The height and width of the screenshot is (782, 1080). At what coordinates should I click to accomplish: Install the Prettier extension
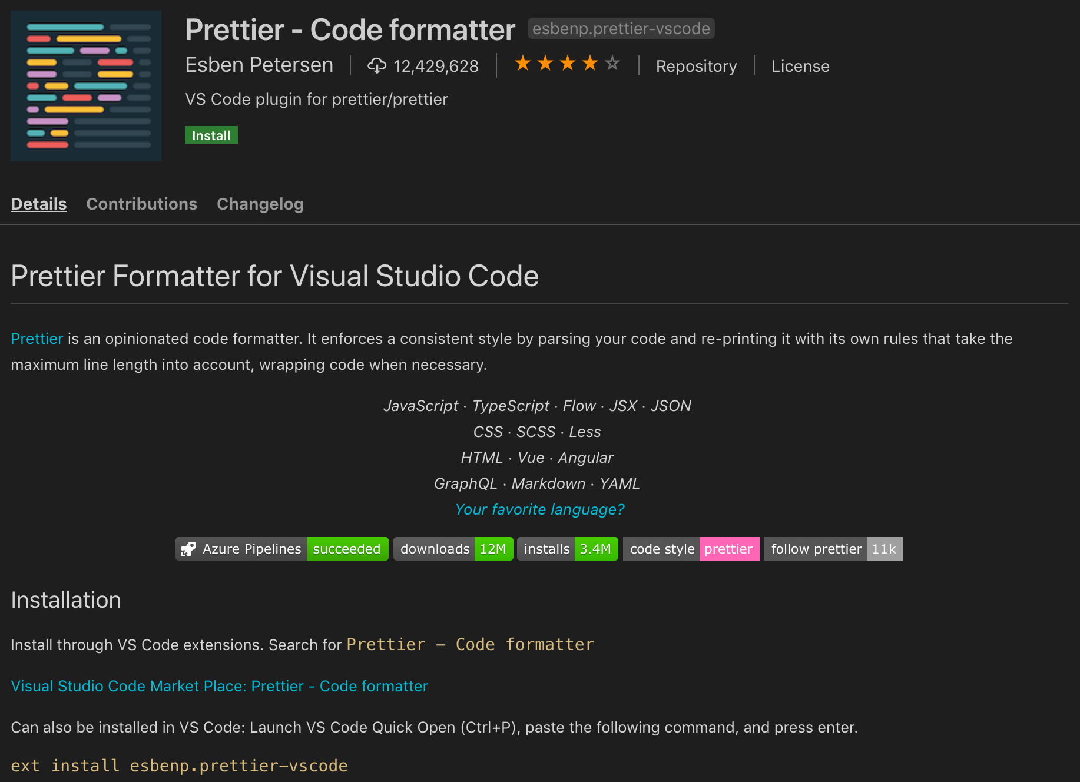(211, 135)
